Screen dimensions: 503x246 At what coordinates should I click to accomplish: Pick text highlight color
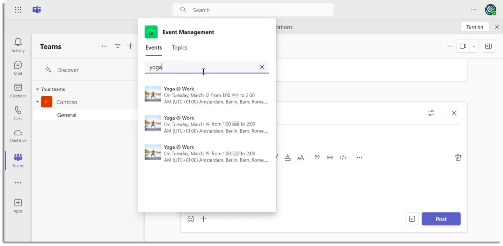coord(287,158)
